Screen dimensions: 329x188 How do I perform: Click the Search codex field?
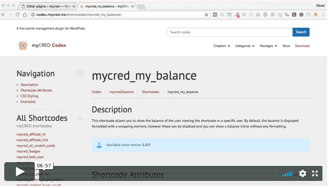(x=230, y=32)
